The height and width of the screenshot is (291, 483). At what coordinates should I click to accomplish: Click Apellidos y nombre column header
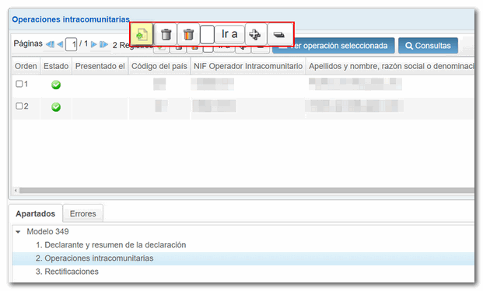390,66
